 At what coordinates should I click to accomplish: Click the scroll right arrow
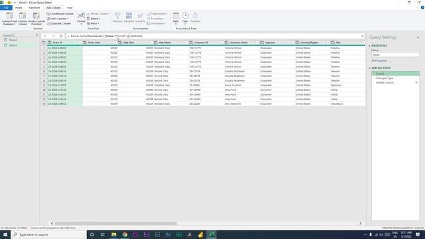(360, 224)
